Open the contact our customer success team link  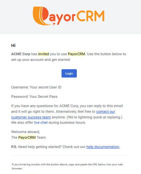tap(63, 114)
